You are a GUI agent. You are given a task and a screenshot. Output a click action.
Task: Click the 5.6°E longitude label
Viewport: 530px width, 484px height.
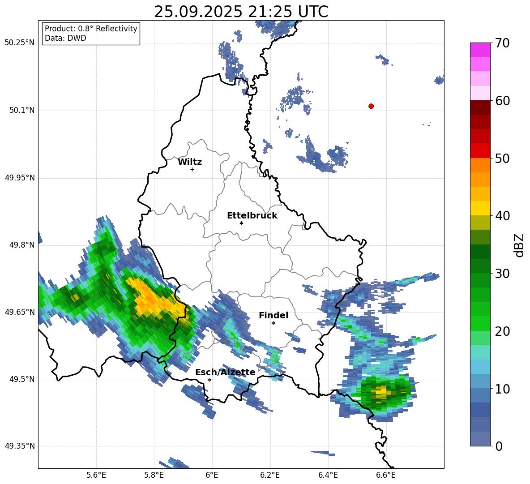[x=96, y=475]
